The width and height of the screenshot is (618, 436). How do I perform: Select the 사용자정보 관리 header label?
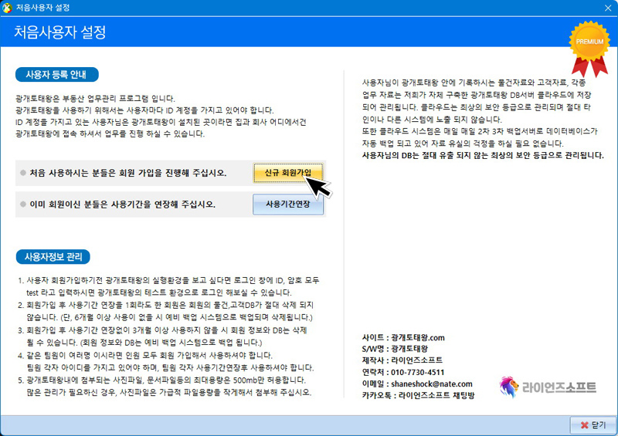click(53, 257)
